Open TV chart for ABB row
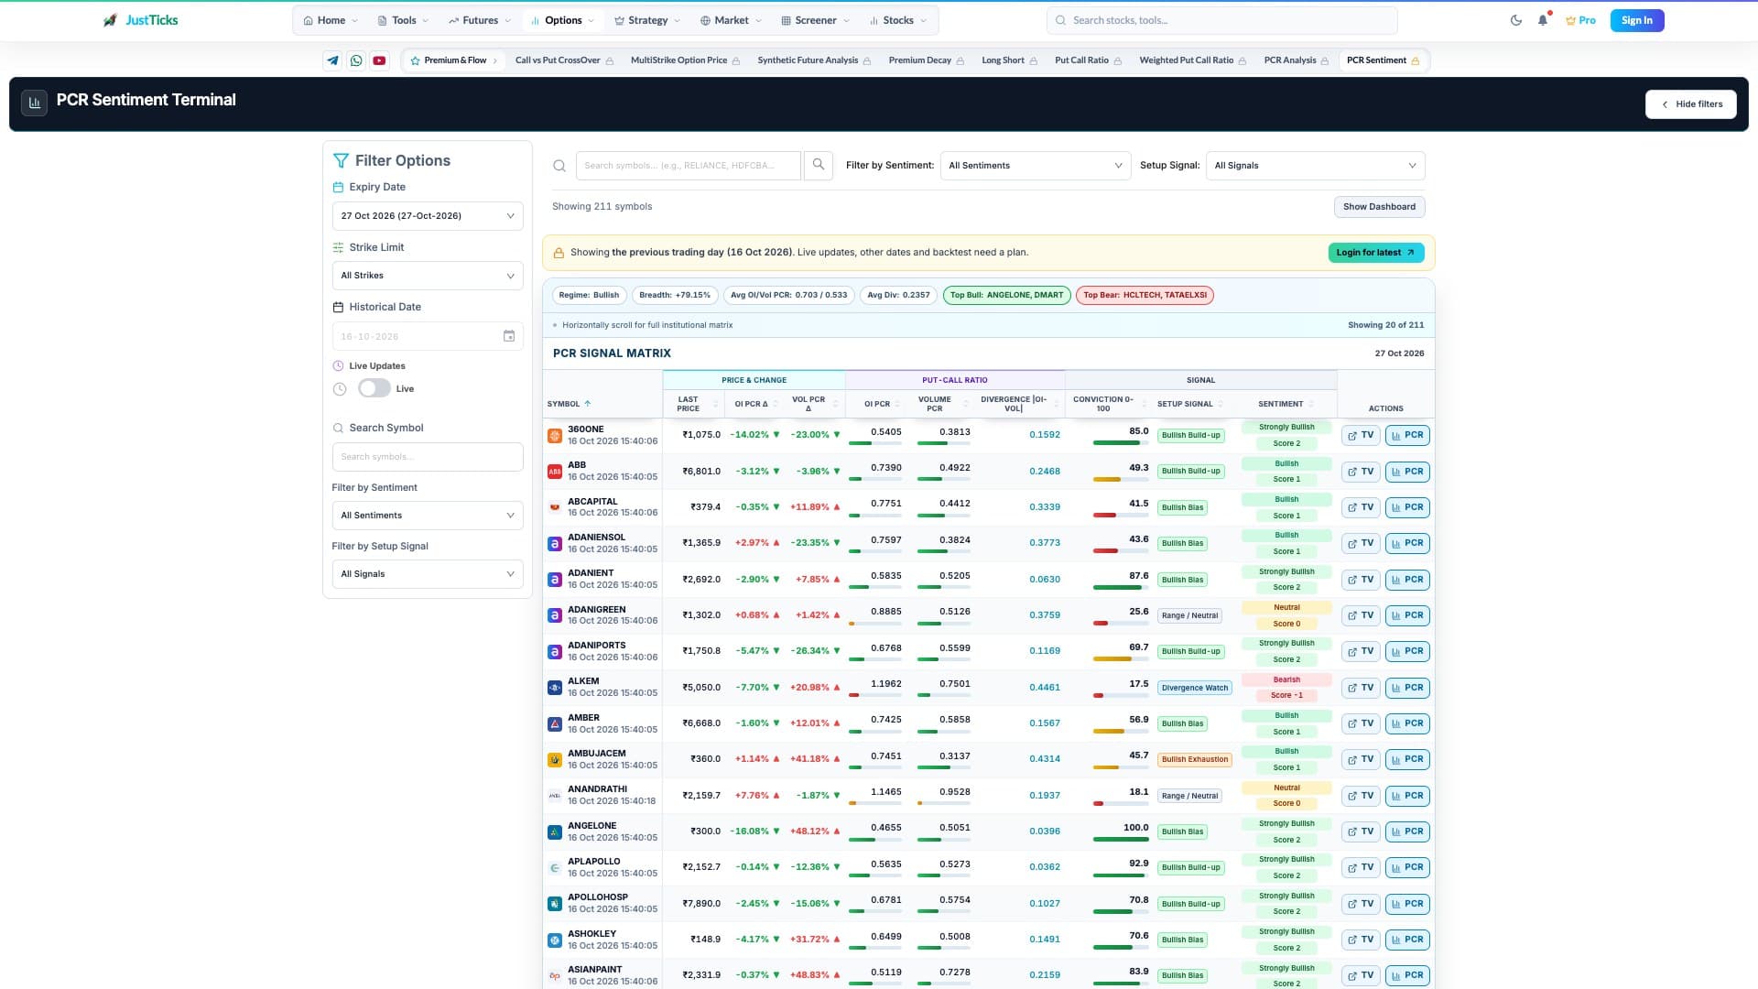 [1361, 472]
